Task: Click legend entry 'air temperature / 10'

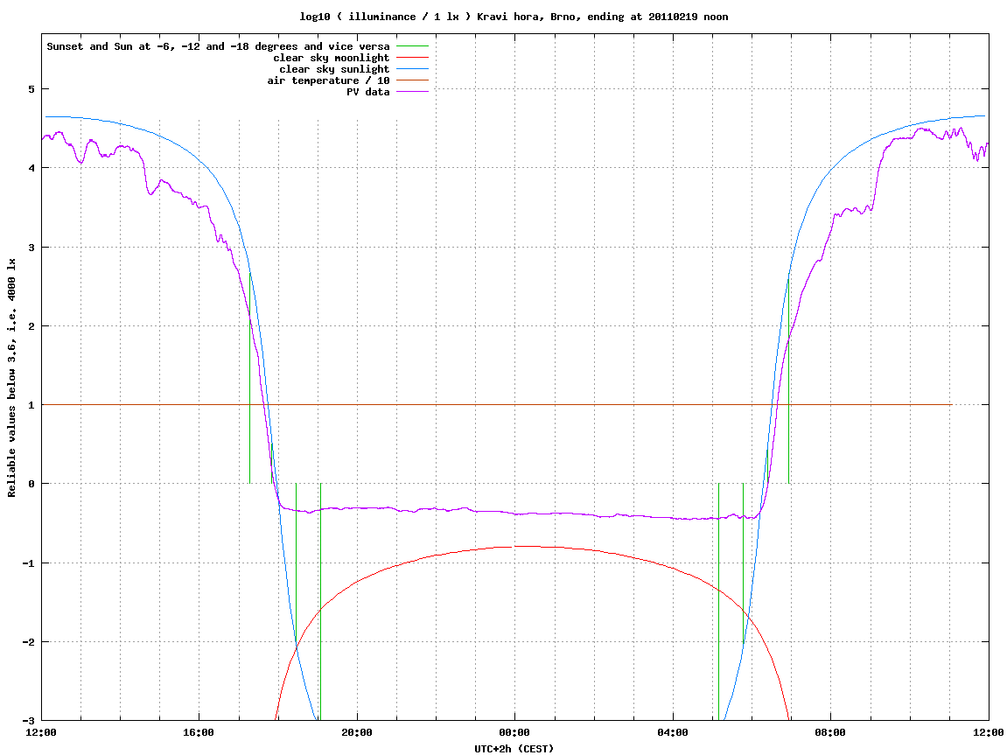Action: 328,80
